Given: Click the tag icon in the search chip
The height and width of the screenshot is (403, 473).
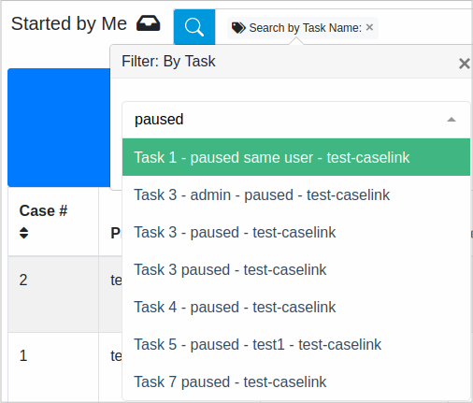Looking at the screenshot, I should pyautogui.click(x=238, y=28).
